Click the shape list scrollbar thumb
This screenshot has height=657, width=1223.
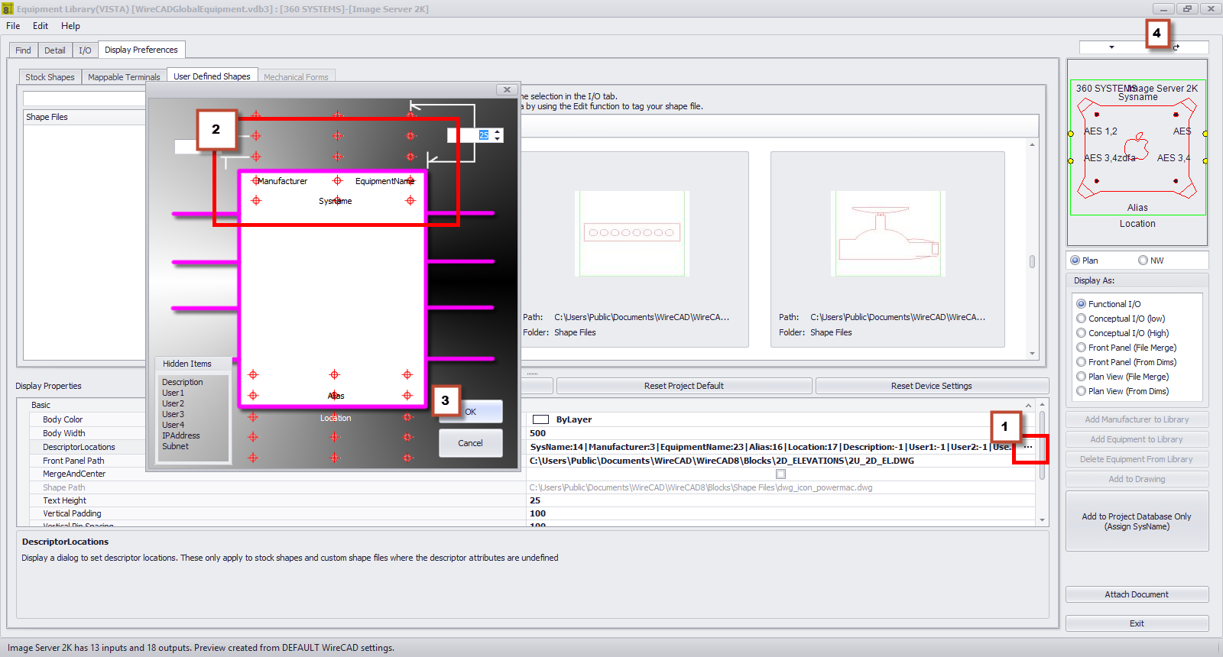1032,261
